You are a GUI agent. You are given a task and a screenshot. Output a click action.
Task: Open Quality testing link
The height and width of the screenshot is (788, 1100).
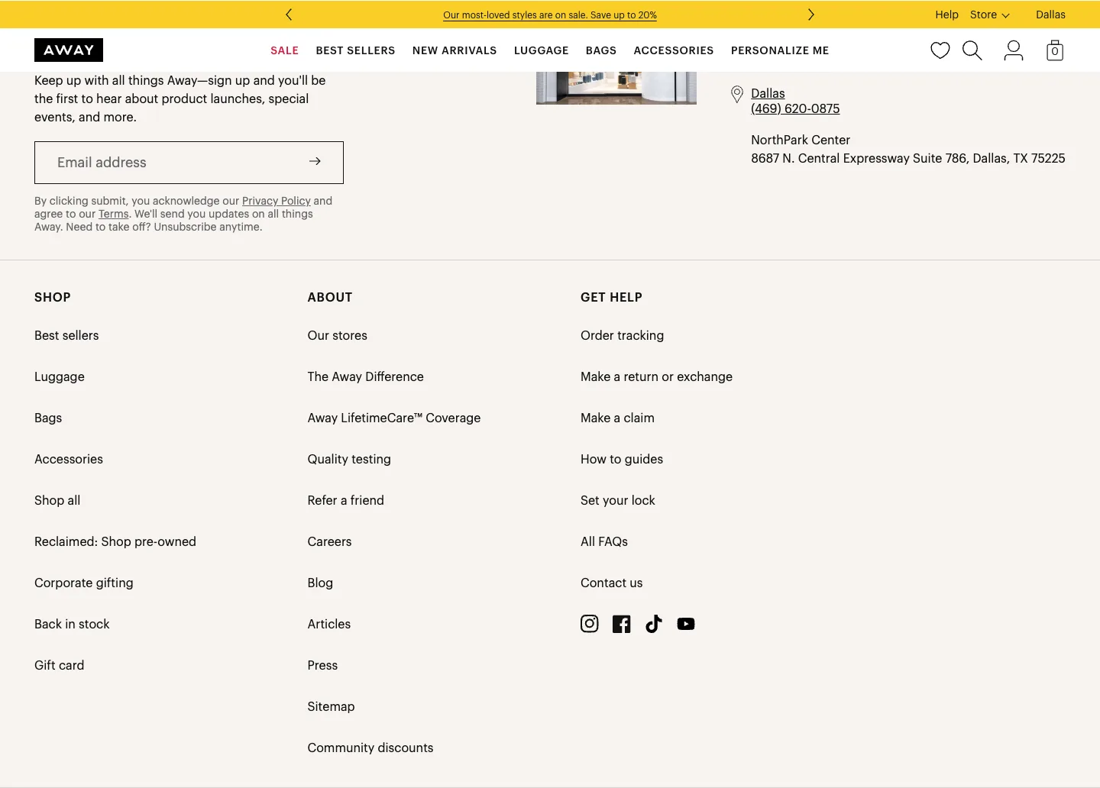pos(349,459)
